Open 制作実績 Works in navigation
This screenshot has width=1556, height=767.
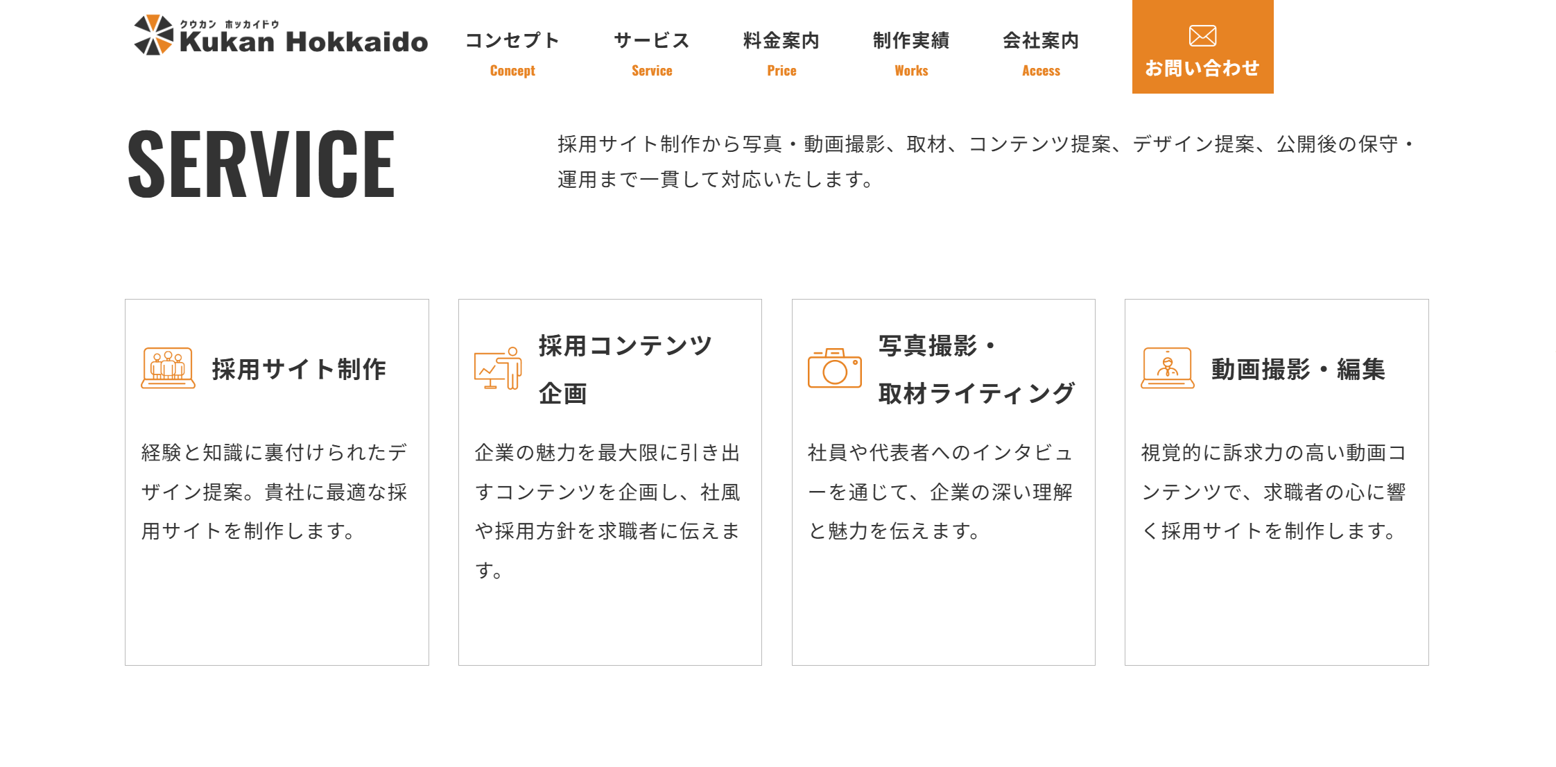click(911, 53)
